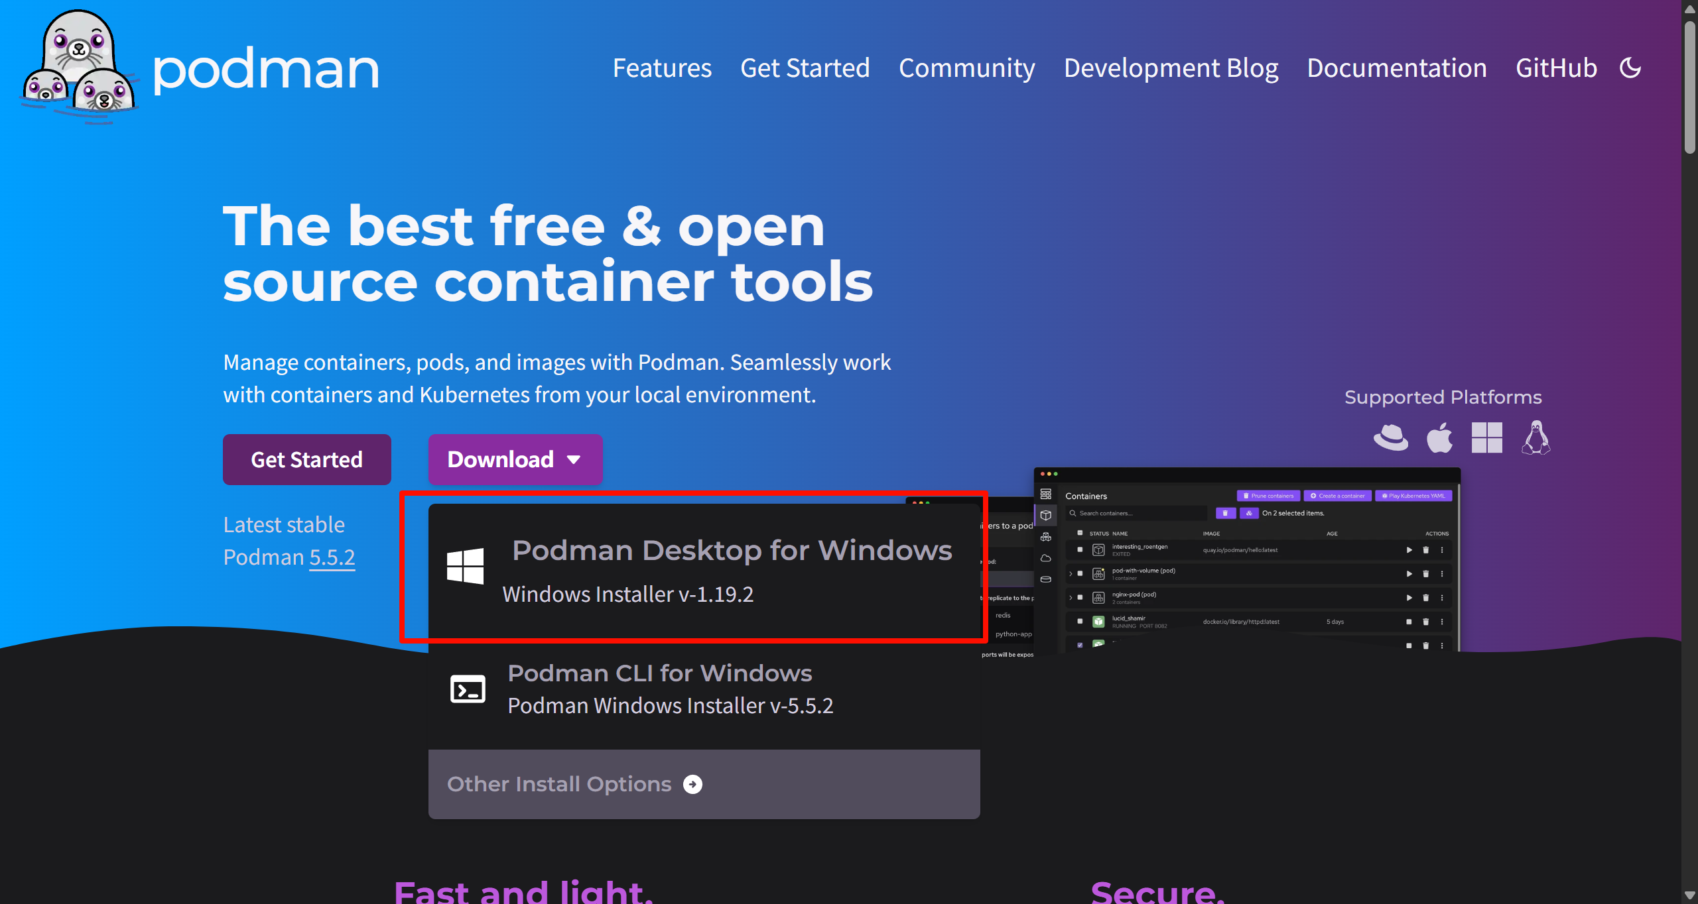The width and height of the screenshot is (1698, 904).
Task: Select the Linux penguin platform icon
Action: (x=1535, y=438)
